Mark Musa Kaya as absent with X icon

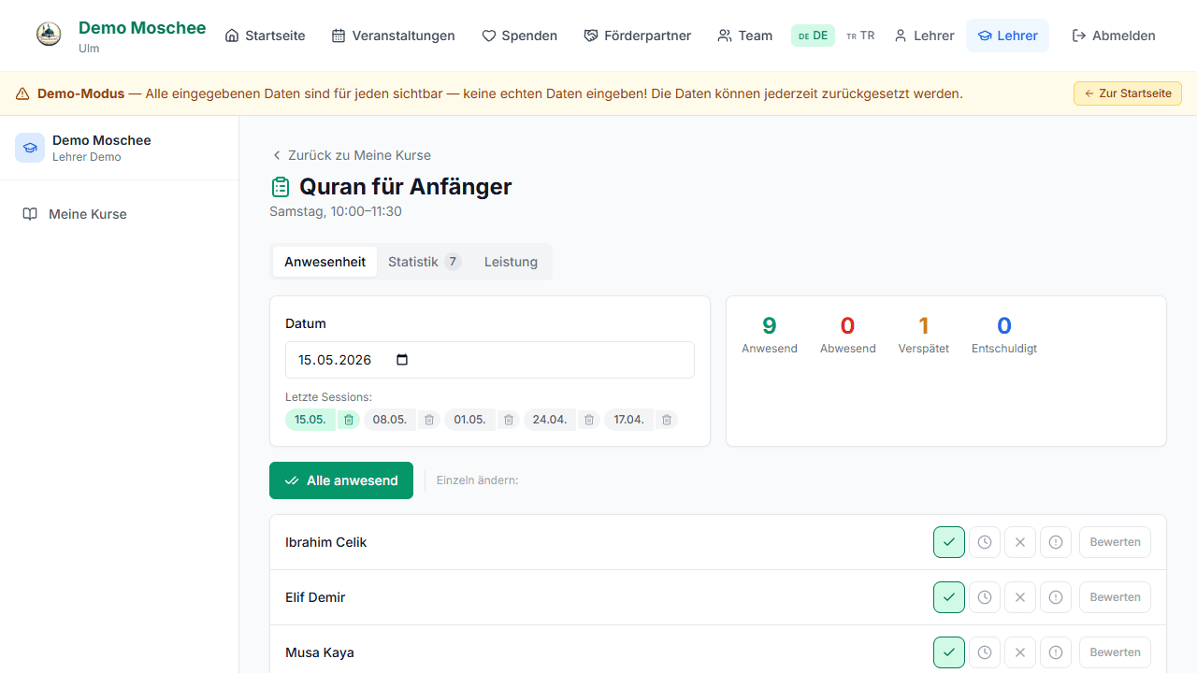(1020, 652)
